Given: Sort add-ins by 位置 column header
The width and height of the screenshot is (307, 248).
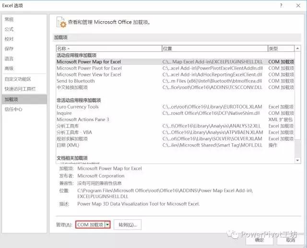Looking at the screenshot, I should 215,49.
